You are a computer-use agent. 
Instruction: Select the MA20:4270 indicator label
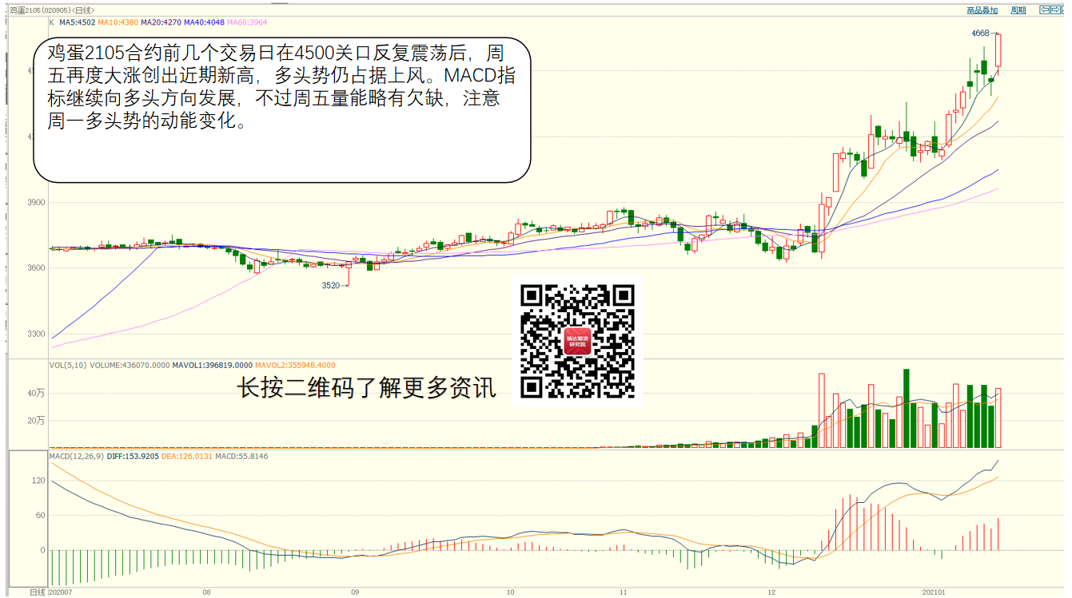161,23
